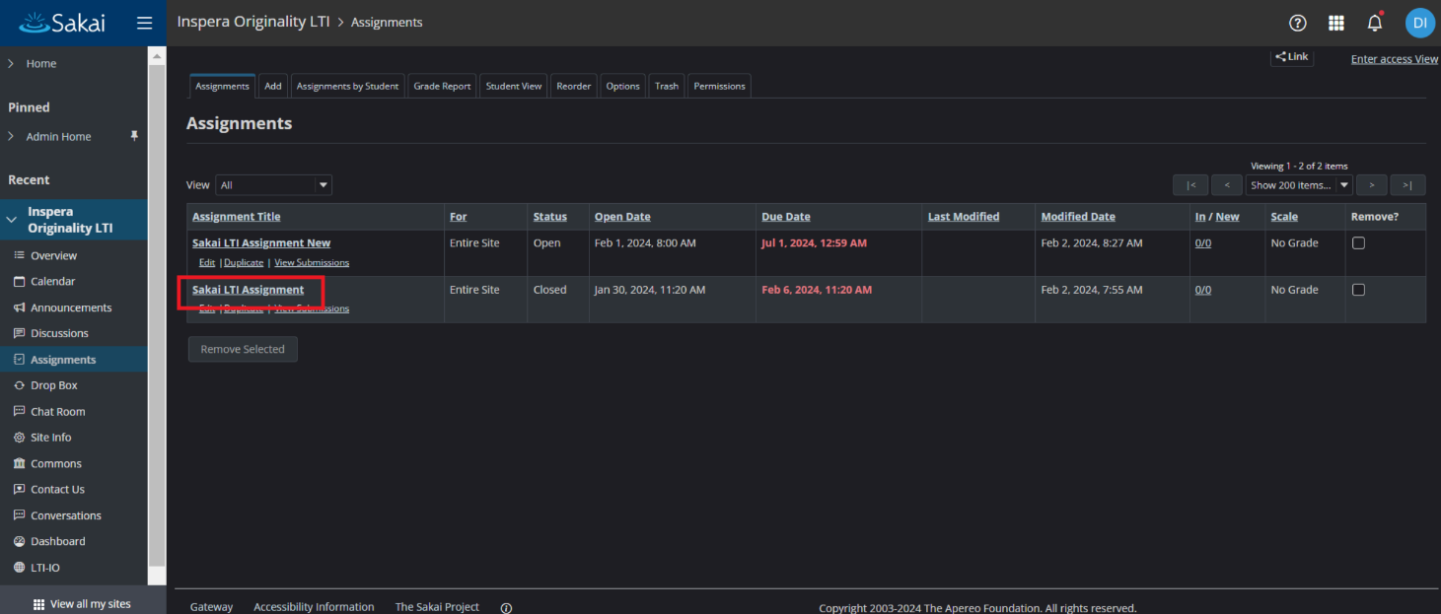This screenshot has height=614, width=1441.
Task: Expand the Admin Home chevron
Action: [11, 137]
